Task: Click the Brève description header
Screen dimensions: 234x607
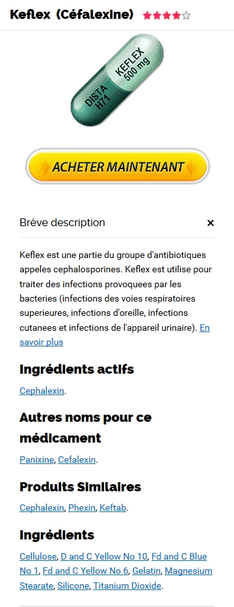Action: 62,223
